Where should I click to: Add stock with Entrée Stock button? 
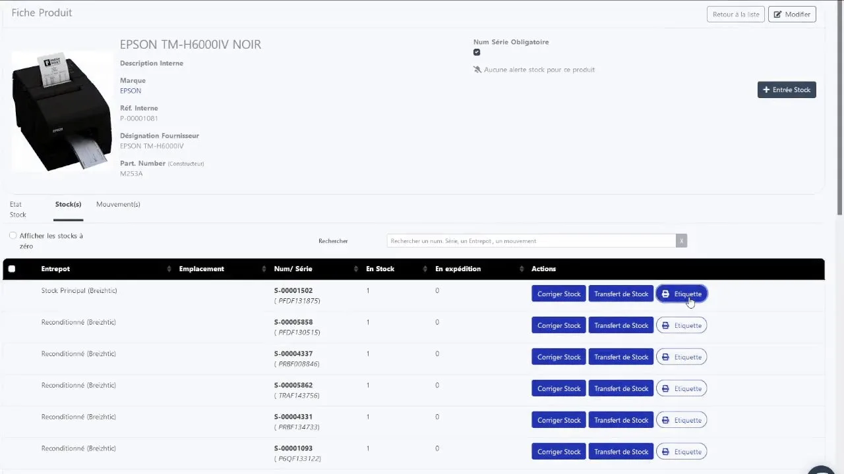[x=787, y=90]
